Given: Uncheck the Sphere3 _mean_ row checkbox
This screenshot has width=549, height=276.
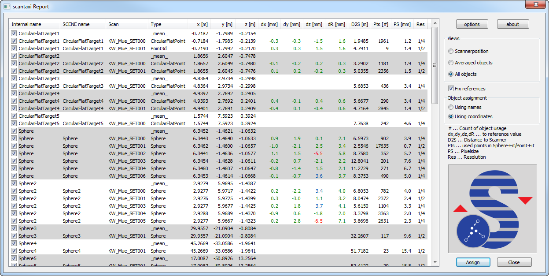Looking at the screenshot, I should [x=14, y=228].
